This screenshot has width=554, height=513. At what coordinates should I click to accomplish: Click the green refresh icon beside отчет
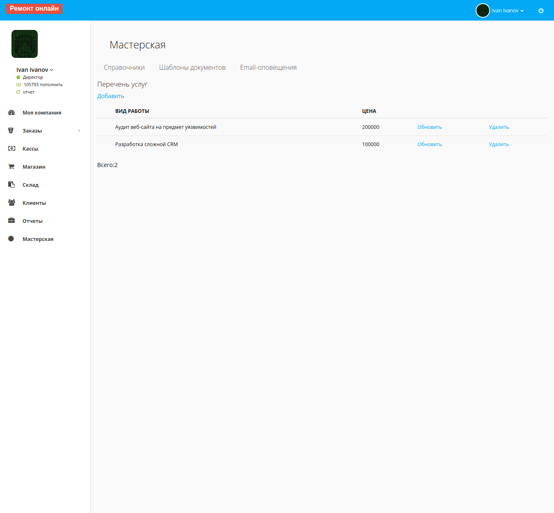pyautogui.click(x=18, y=92)
